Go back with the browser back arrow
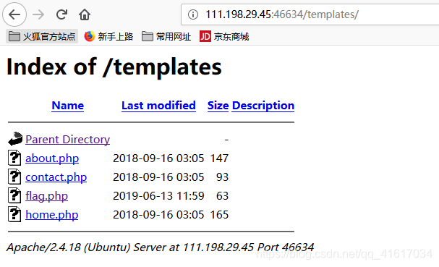Image resolution: width=439 pixels, height=267 pixels. 14,14
